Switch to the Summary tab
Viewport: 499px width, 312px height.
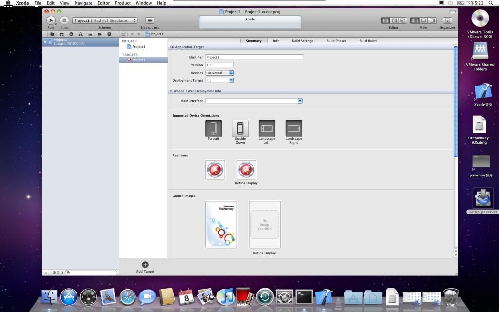pyautogui.click(x=253, y=41)
